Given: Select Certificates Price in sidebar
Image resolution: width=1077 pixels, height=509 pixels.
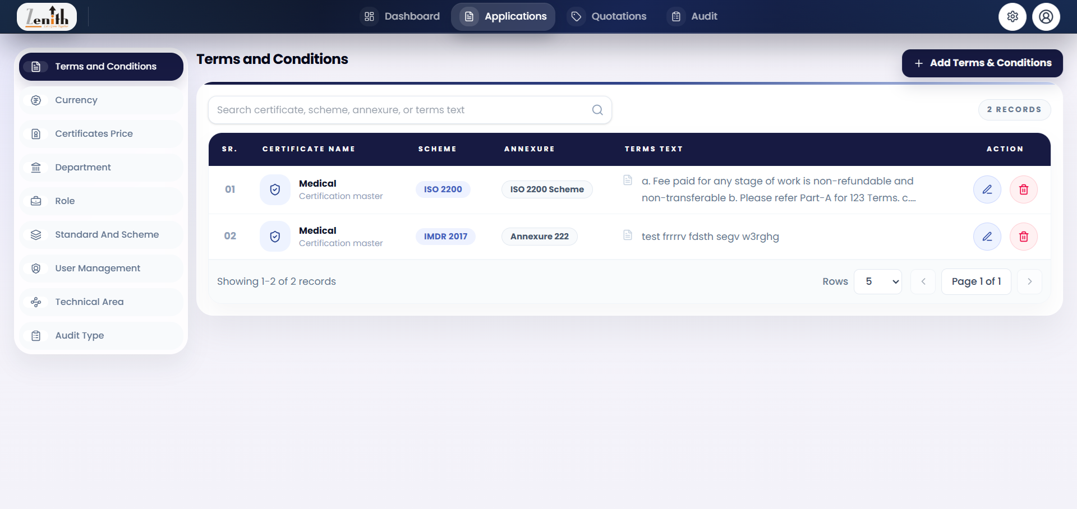Looking at the screenshot, I should pyautogui.click(x=101, y=134).
